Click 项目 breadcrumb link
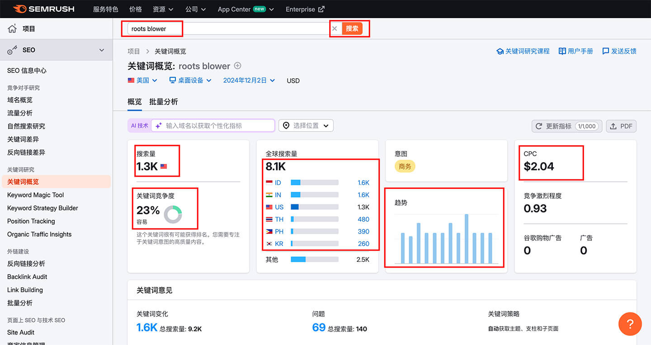This screenshot has height=345, width=651. pyautogui.click(x=134, y=52)
